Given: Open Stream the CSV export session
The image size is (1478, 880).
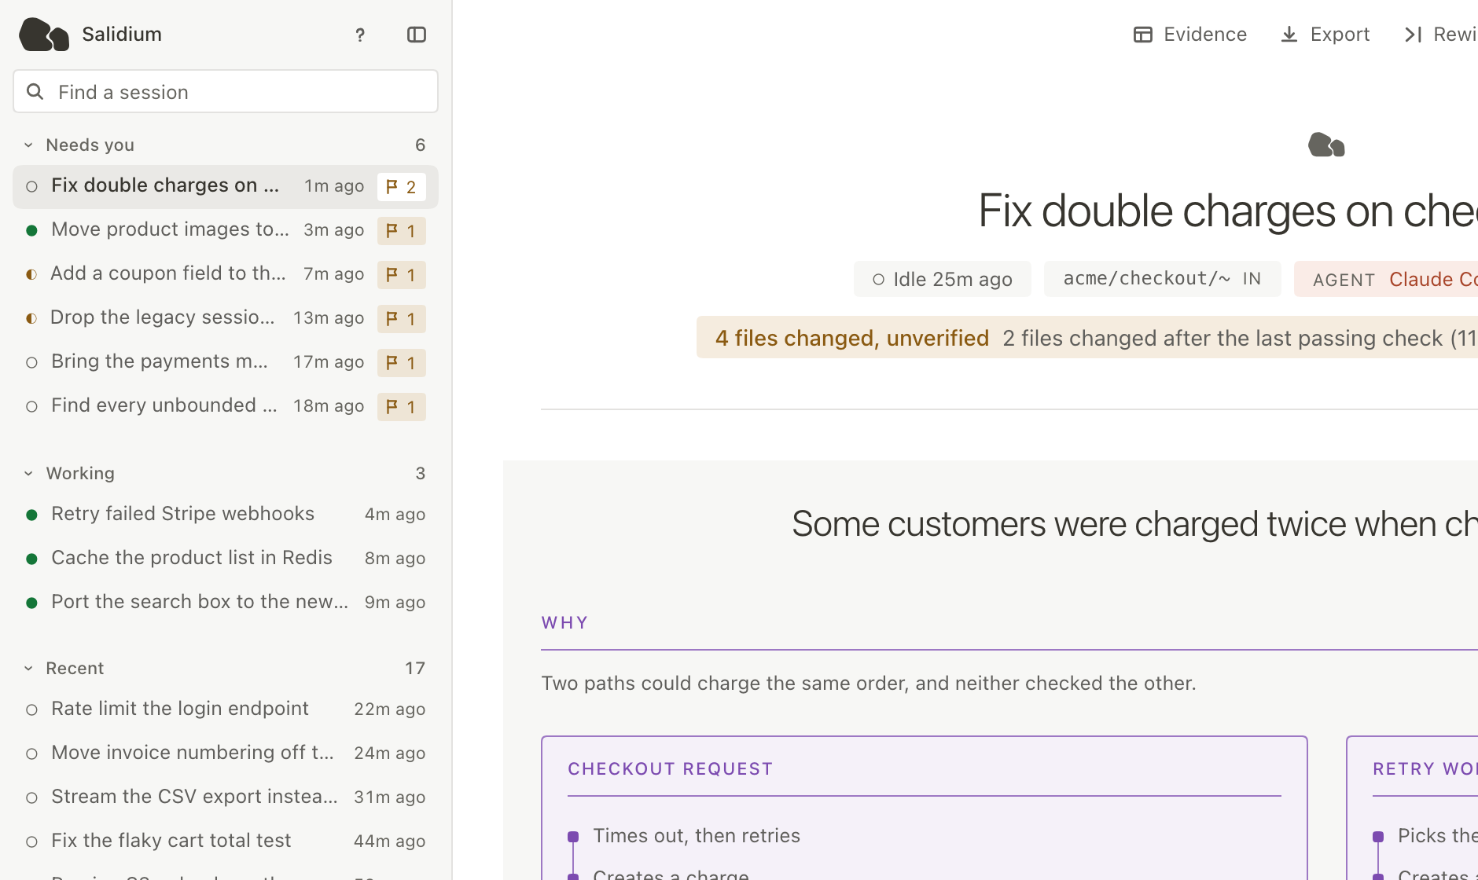Looking at the screenshot, I should [226, 797].
